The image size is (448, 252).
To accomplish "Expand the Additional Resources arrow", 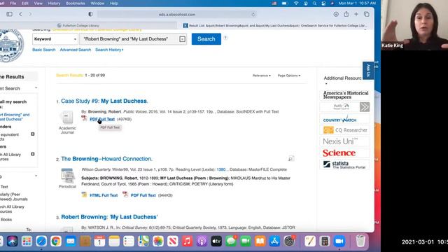I will click(326, 84).
